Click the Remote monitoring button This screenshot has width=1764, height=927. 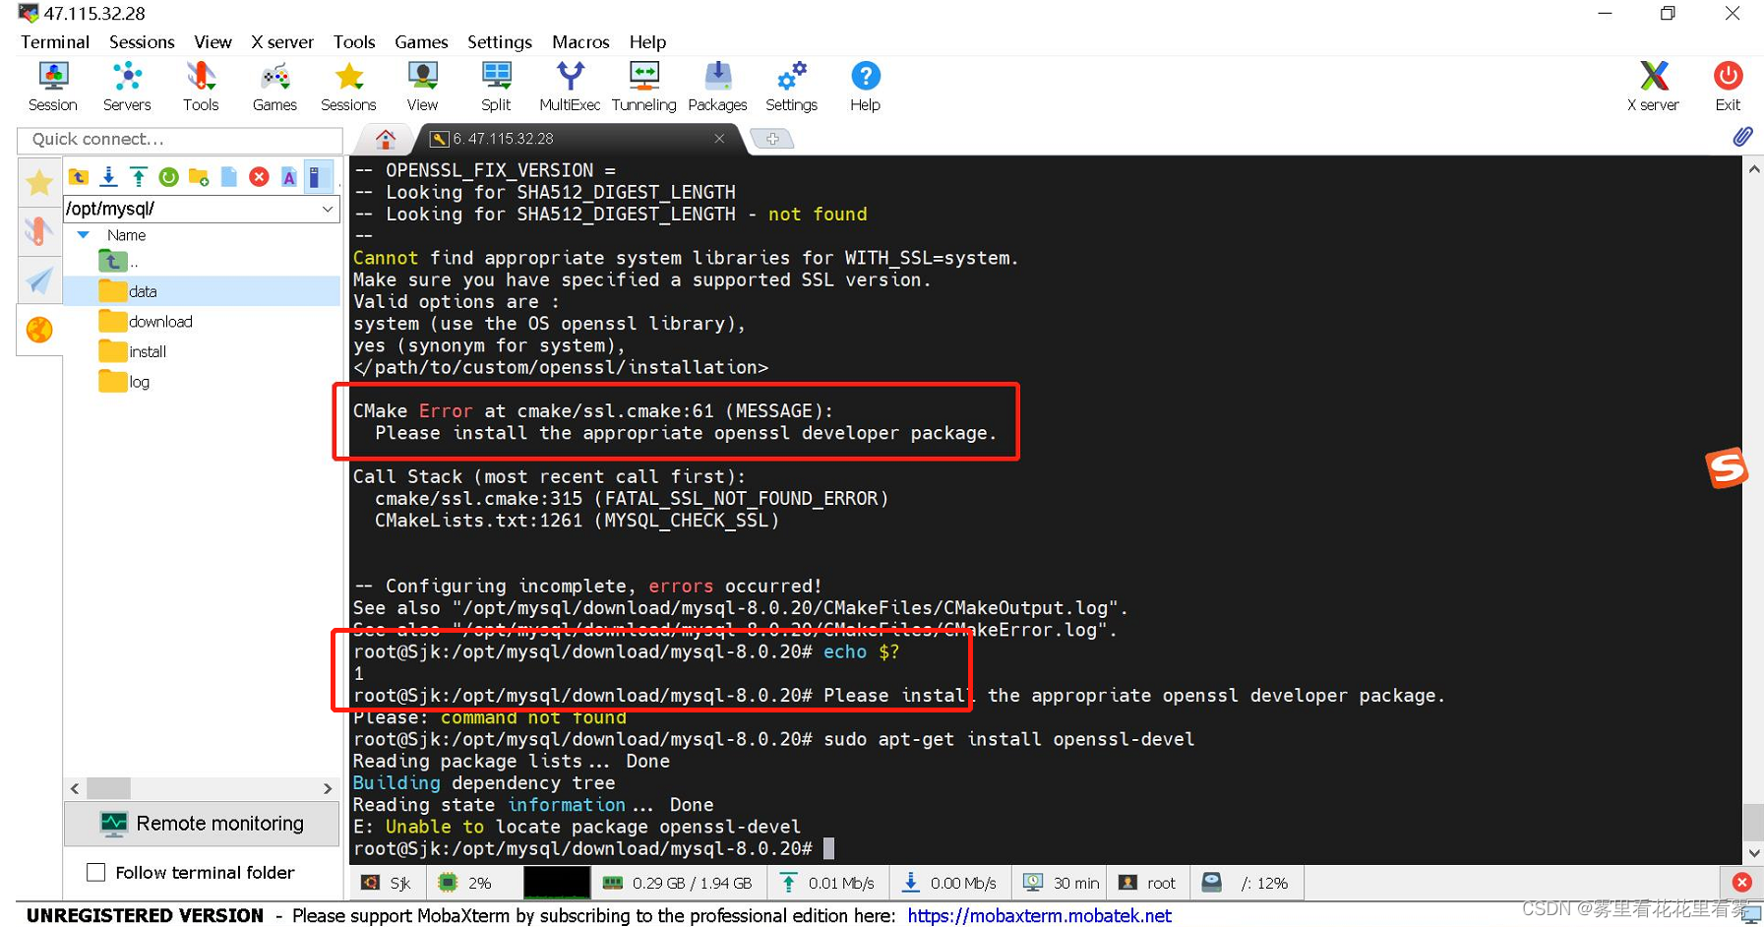point(202,824)
